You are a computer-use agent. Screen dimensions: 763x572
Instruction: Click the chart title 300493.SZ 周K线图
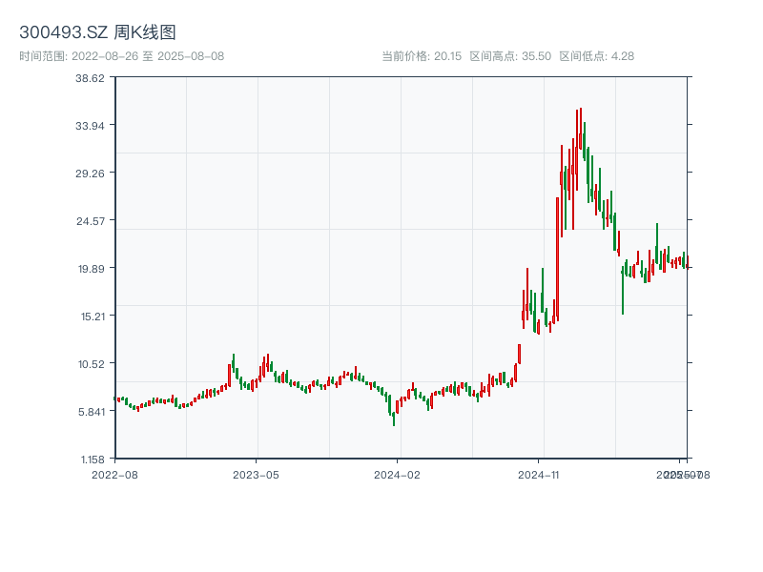pyautogui.click(x=97, y=33)
